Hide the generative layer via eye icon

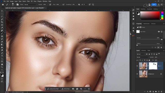(137, 66)
